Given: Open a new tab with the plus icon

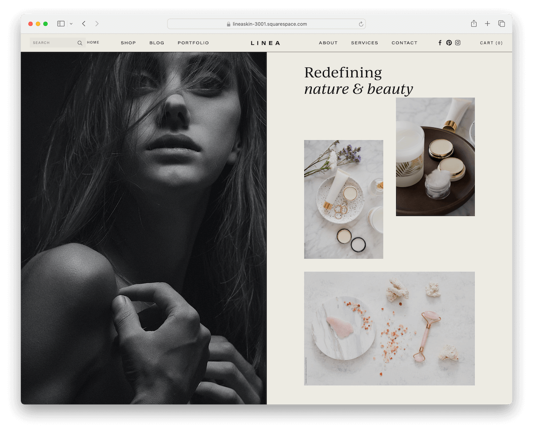Looking at the screenshot, I should (x=487, y=24).
